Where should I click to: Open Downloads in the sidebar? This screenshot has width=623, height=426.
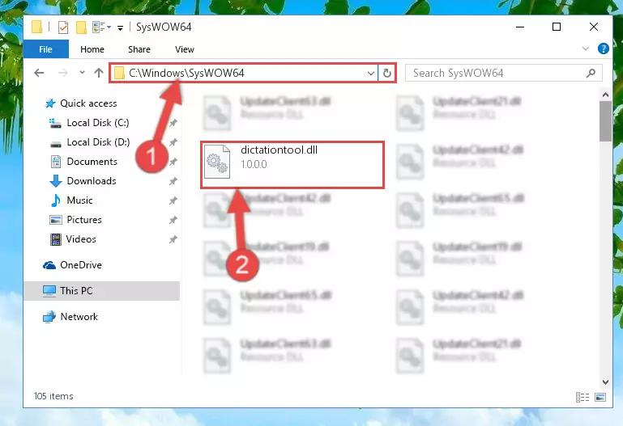[x=92, y=181]
